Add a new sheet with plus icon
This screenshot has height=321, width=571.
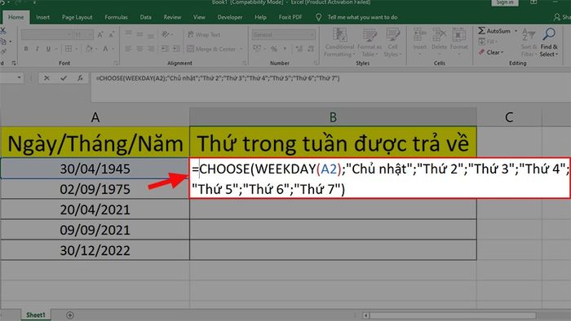click(70, 315)
